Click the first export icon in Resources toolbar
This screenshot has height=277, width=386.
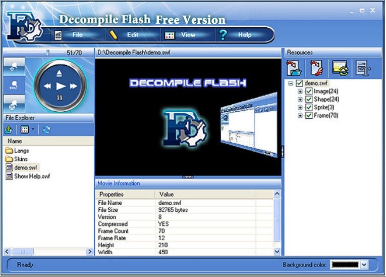(294, 68)
